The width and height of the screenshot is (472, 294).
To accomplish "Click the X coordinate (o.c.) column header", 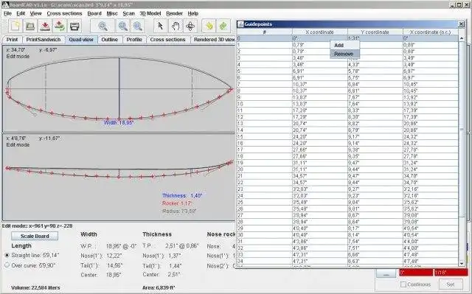I will tap(431, 32).
